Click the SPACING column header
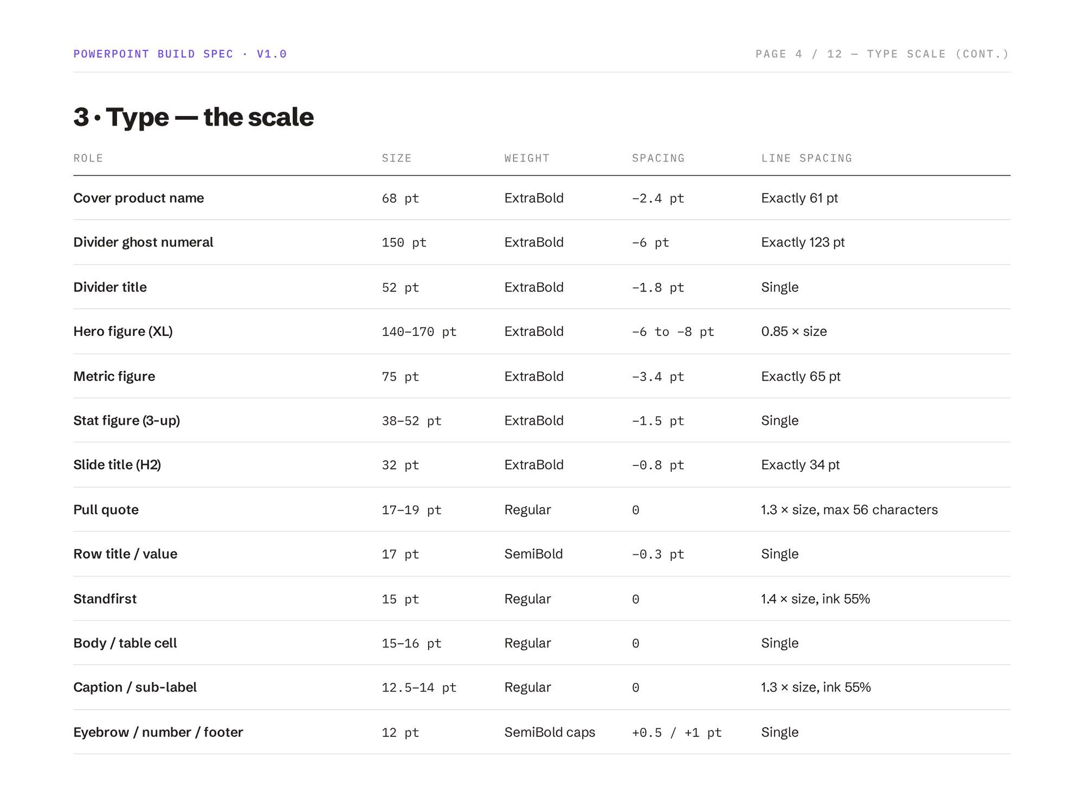Screen dimensions: 1084x809 click(658, 158)
